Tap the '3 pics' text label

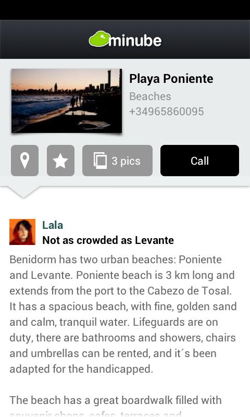[x=126, y=161]
